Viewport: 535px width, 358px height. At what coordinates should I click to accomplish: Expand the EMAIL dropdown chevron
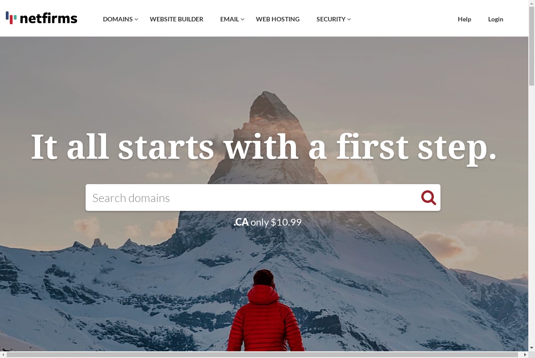pos(243,19)
